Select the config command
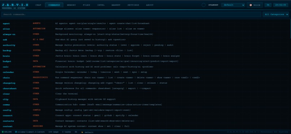This screenshot has height=134, width=291. click(x=7, y=110)
